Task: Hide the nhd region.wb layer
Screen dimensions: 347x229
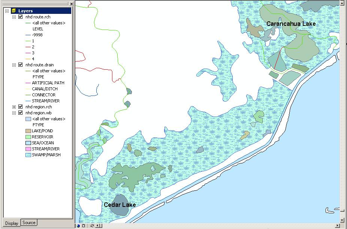Action: pos(21,112)
